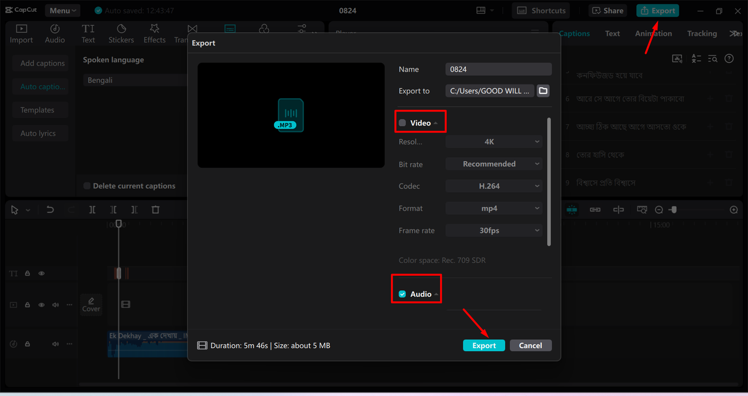Toggle the video track eye visibility

pyautogui.click(x=41, y=305)
